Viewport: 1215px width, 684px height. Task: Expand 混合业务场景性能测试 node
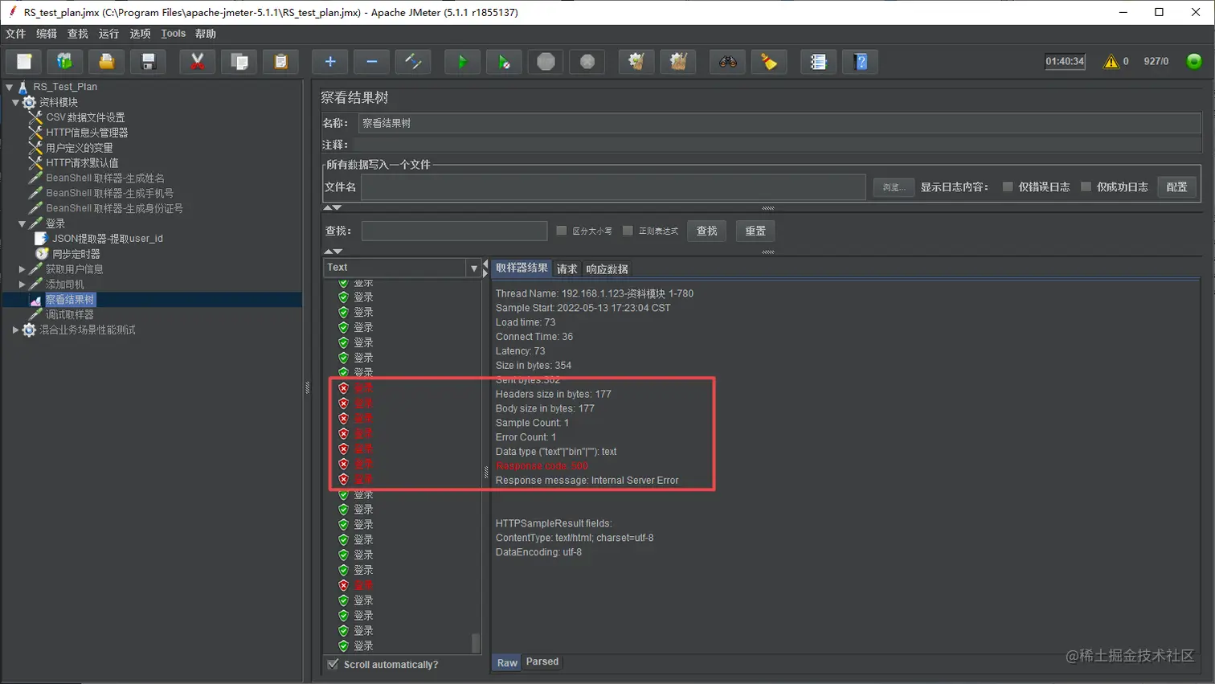point(15,330)
